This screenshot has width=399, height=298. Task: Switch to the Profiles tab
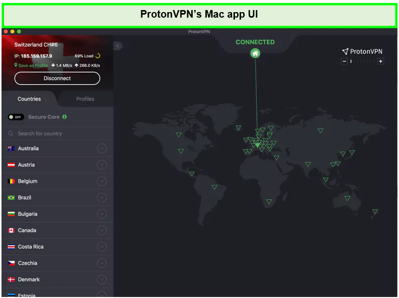tap(85, 99)
